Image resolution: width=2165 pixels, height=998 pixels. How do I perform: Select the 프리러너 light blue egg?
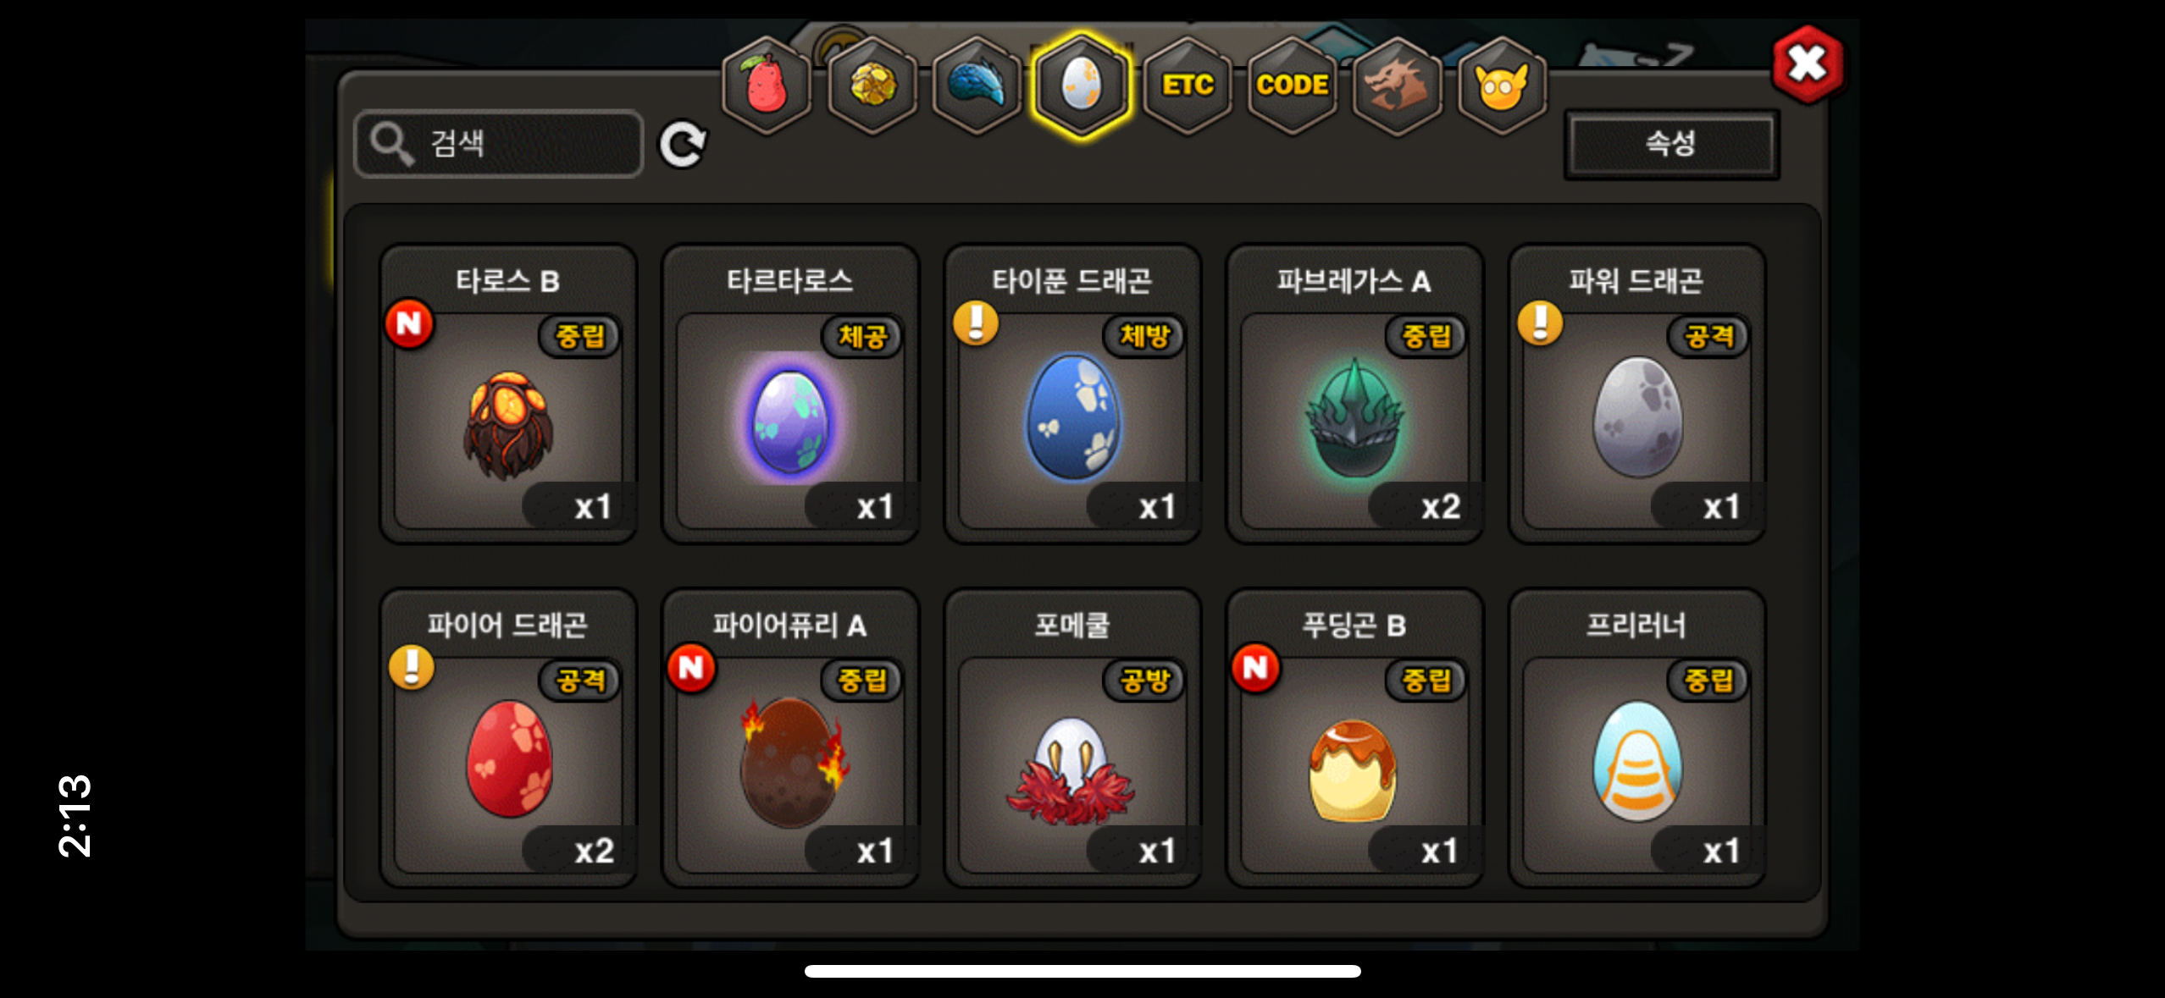1636,738
